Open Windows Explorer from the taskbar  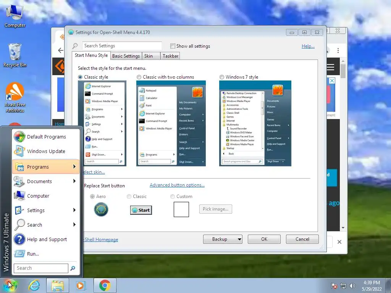58,285
